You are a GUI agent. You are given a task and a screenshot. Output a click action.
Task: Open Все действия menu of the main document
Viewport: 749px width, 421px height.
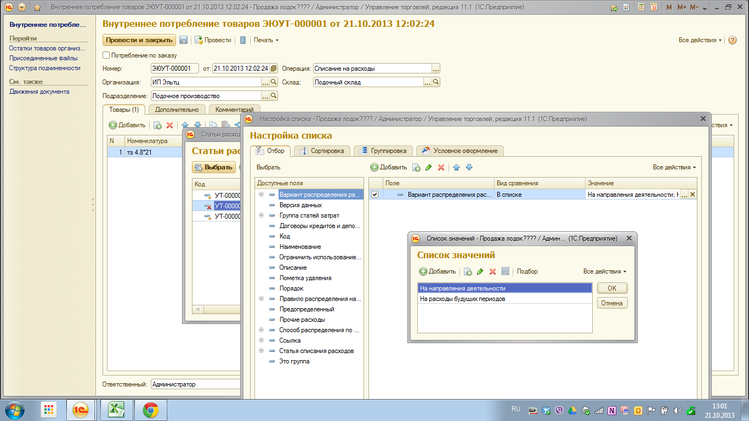[700, 40]
